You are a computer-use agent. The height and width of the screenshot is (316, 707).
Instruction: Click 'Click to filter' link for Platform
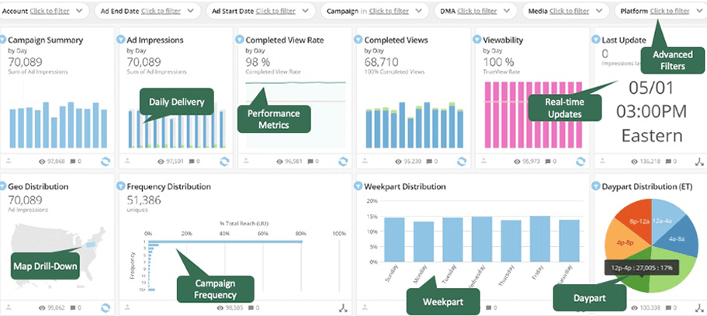point(670,11)
